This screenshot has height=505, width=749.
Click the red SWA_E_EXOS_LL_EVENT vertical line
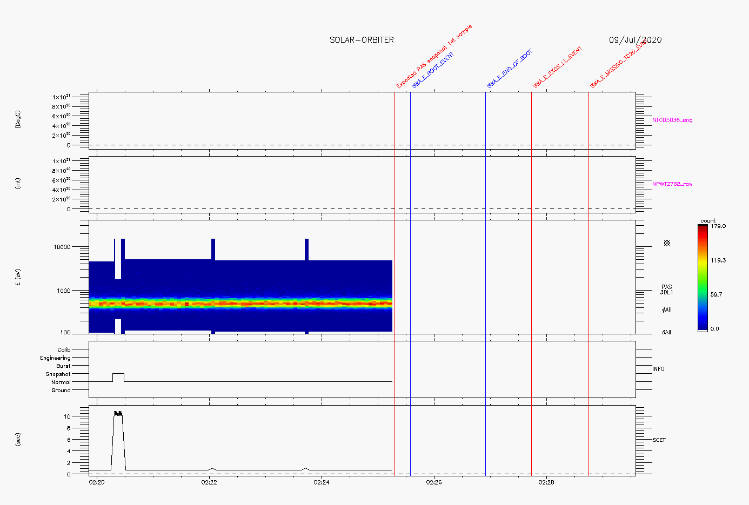tap(531, 284)
